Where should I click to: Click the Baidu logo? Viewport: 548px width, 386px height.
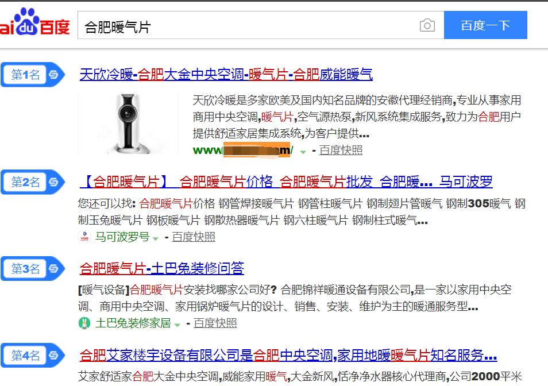[x=35, y=22]
